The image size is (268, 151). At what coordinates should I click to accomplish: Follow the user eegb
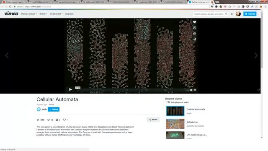(54, 109)
